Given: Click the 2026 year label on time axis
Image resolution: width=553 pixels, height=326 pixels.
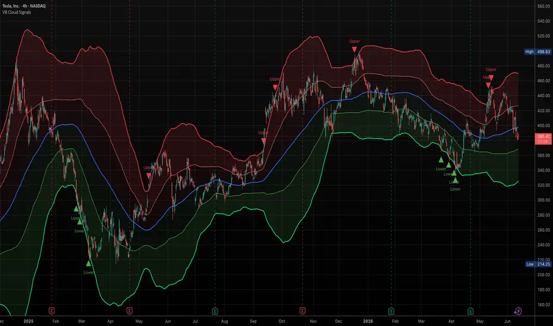Looking at the screenshot, I should click(x=368, y=321).
